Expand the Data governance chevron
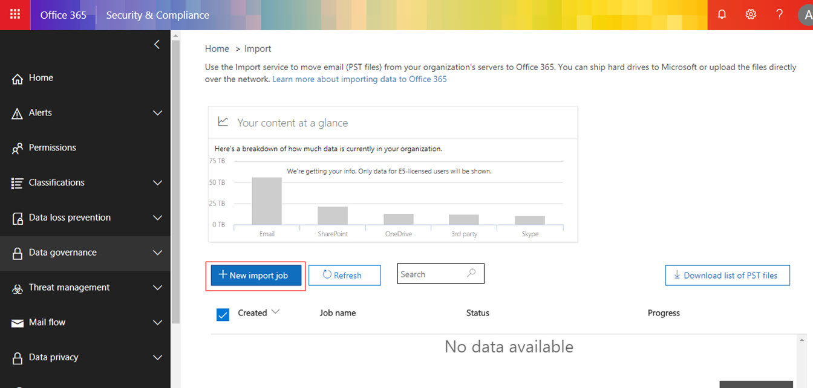813x388 pixels. click(x=158, y=253)
